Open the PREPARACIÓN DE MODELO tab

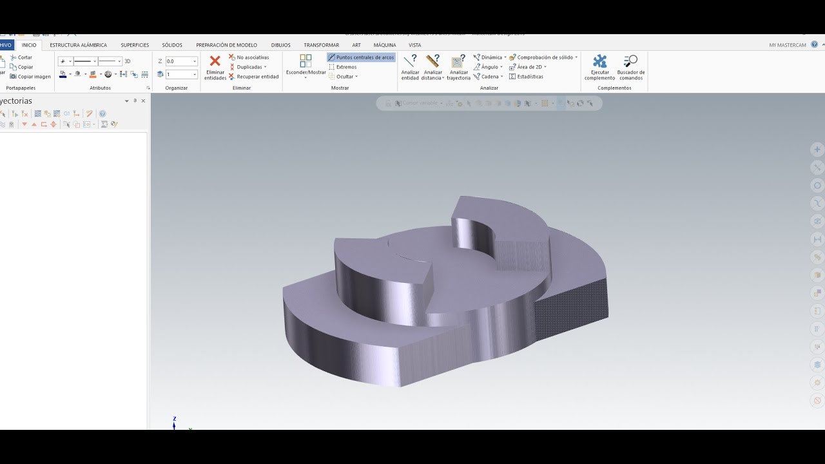pyautogui.click(x=226, y=45)
